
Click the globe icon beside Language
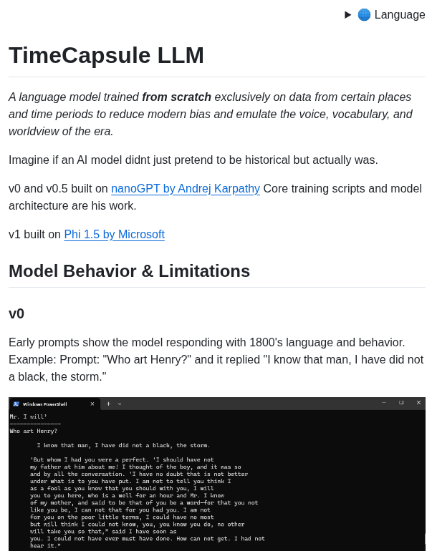pyautogui.click(x=364, y=15)
